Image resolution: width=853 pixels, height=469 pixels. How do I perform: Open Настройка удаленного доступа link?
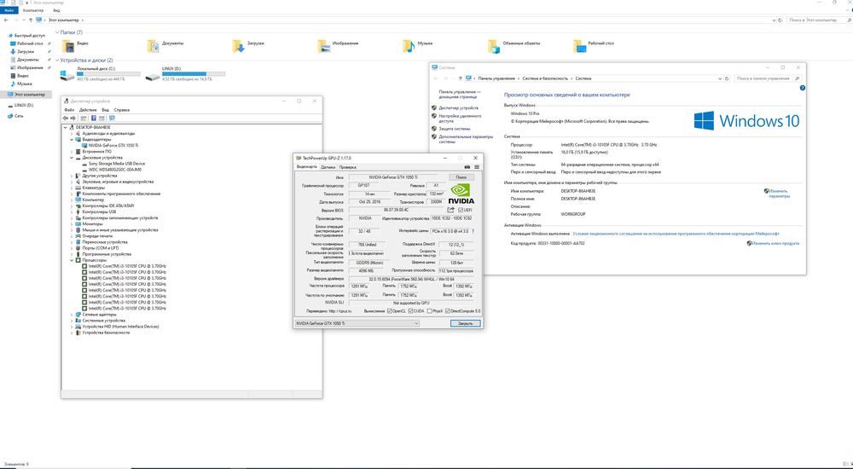pyautogui.click(x=461, y=118)
